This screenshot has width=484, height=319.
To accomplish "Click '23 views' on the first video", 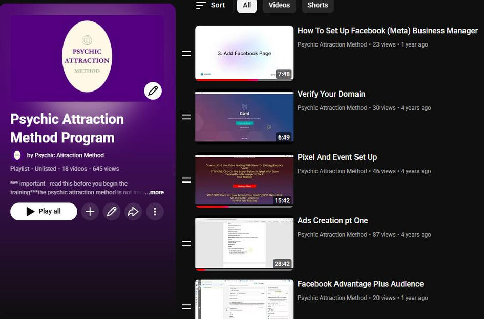I will (384, 44).
